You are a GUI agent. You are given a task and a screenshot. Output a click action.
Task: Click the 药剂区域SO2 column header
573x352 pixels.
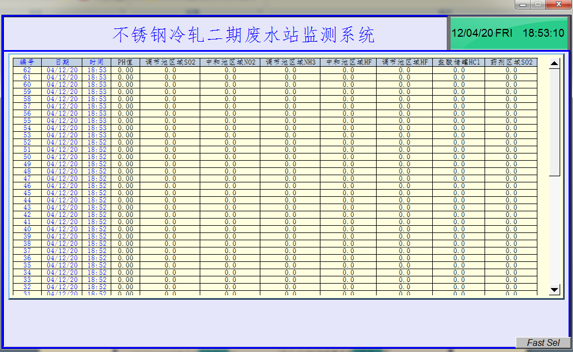point(511,62)
